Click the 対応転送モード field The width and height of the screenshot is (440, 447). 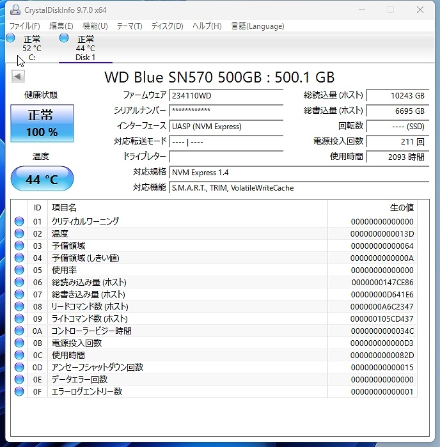226,142
